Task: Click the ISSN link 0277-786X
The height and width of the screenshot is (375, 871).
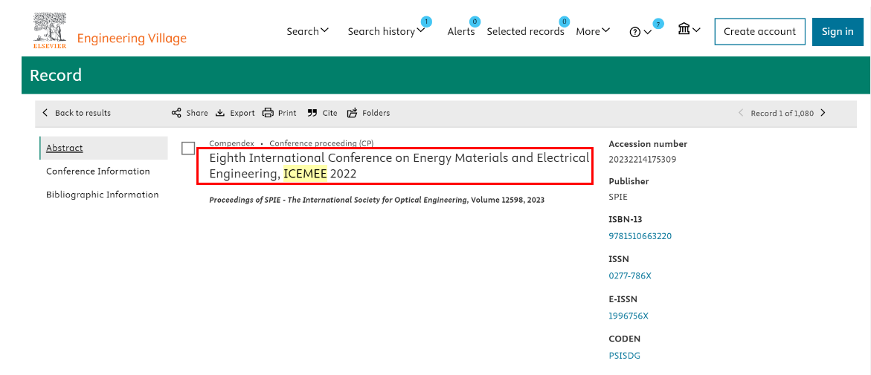Action: [x=630, y=275]
